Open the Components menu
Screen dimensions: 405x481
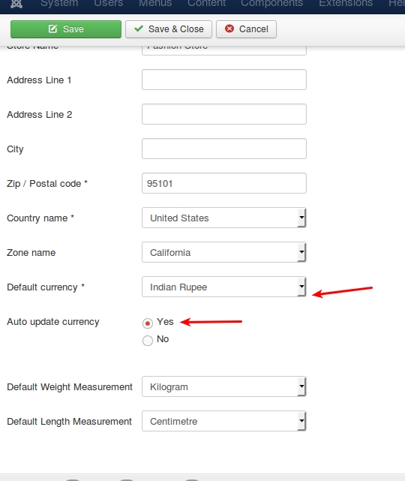[272, 4]
